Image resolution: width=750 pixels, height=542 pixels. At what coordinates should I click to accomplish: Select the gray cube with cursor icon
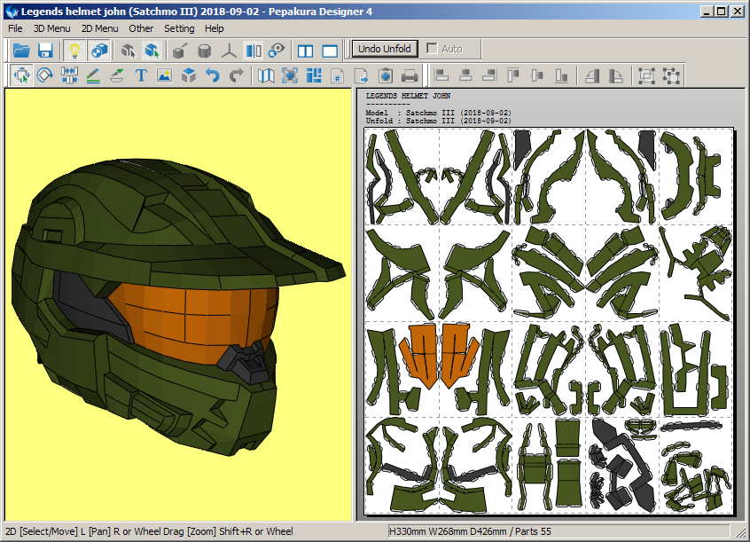coord(128,51)
